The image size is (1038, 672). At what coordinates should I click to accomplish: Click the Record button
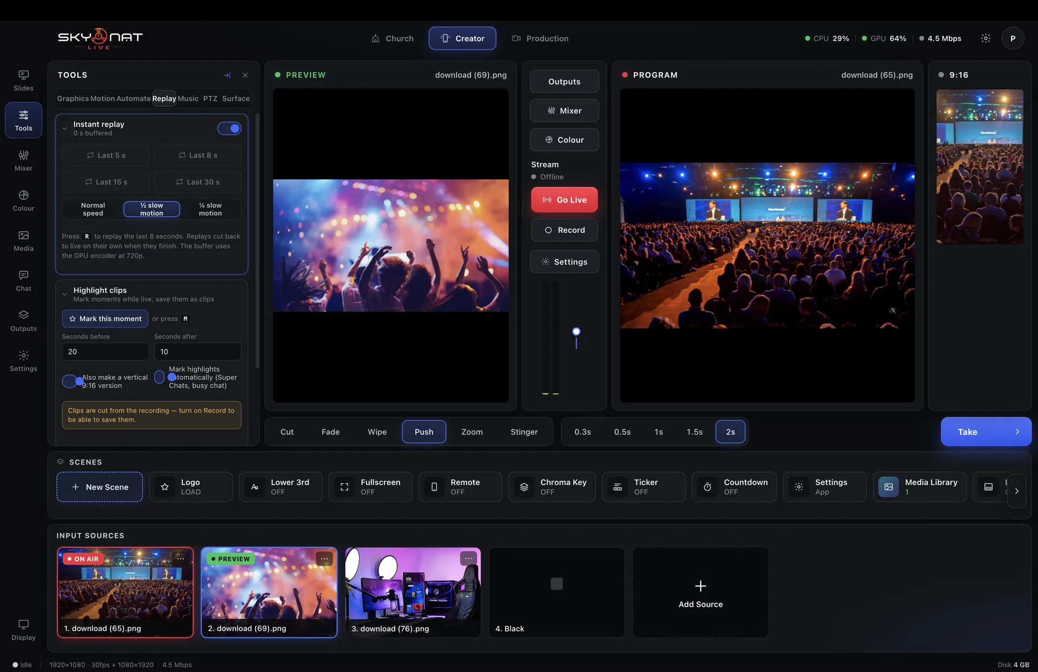pyautogui.click(x=564, y=230)
